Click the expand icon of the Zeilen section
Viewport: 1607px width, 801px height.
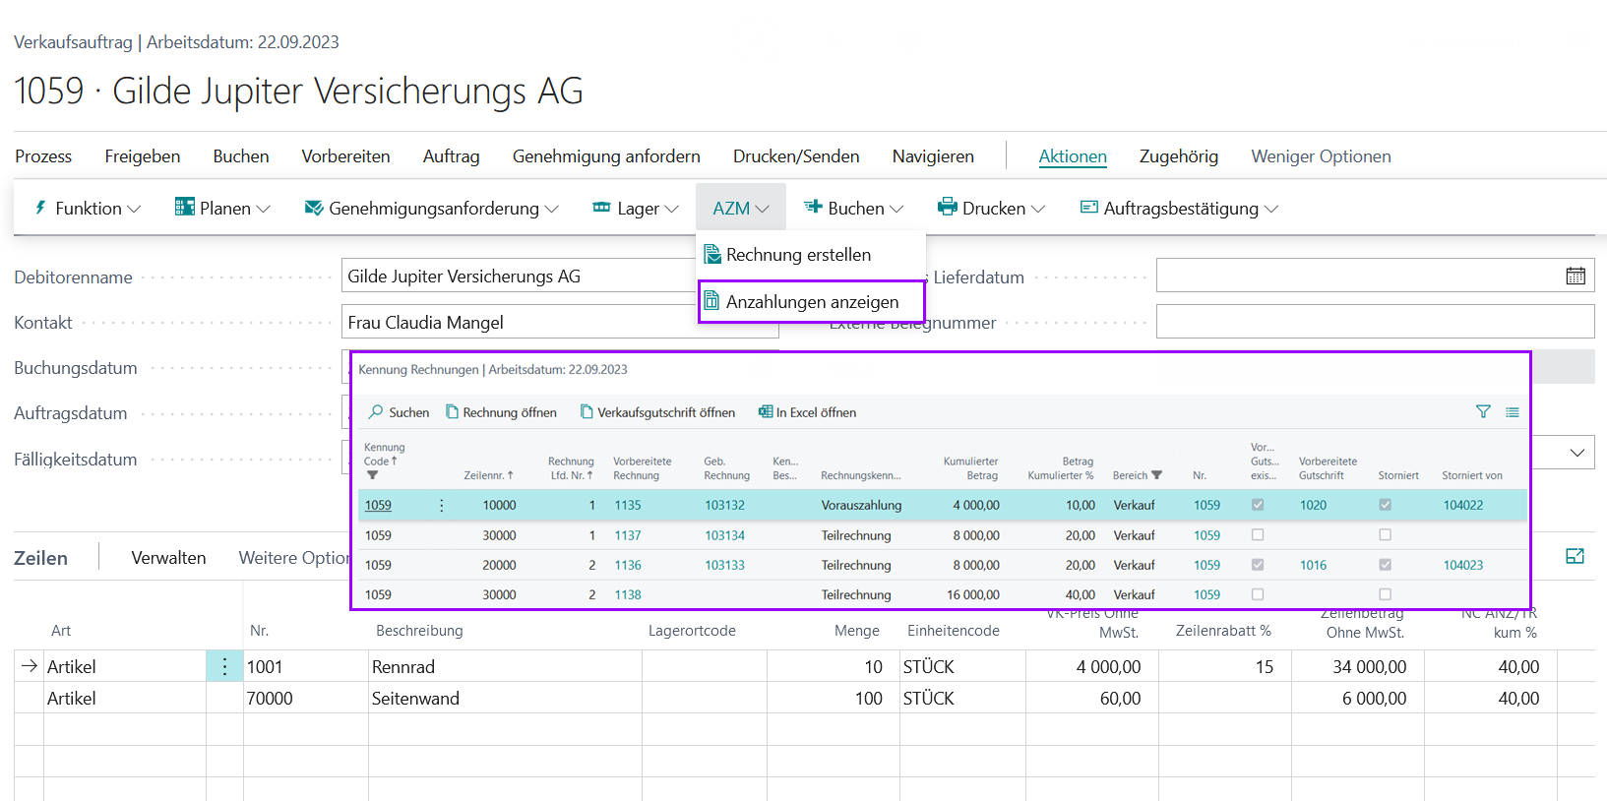coord(1575,556)
